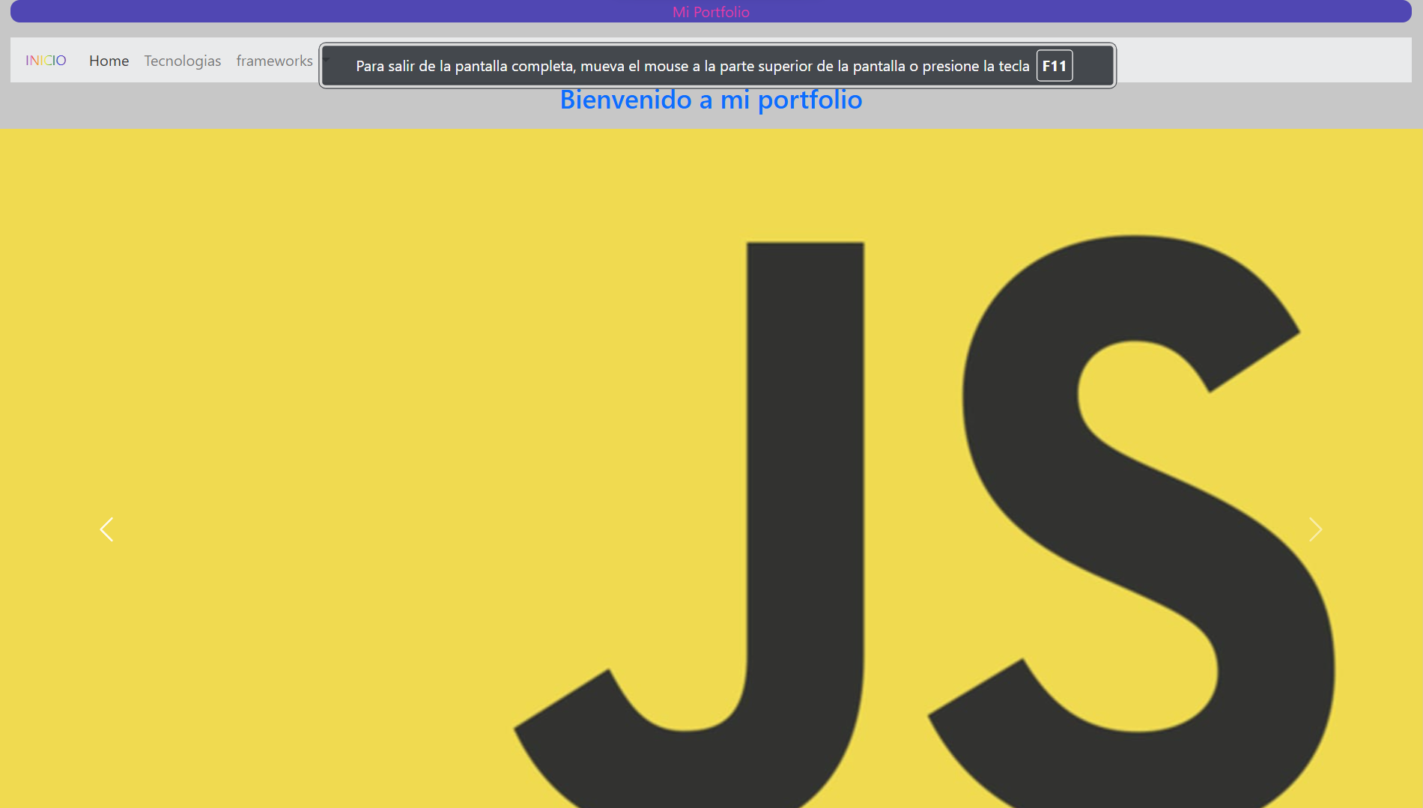
Task: Click the word 'portfolio' in the blue heading
Action: click(810, 100)
